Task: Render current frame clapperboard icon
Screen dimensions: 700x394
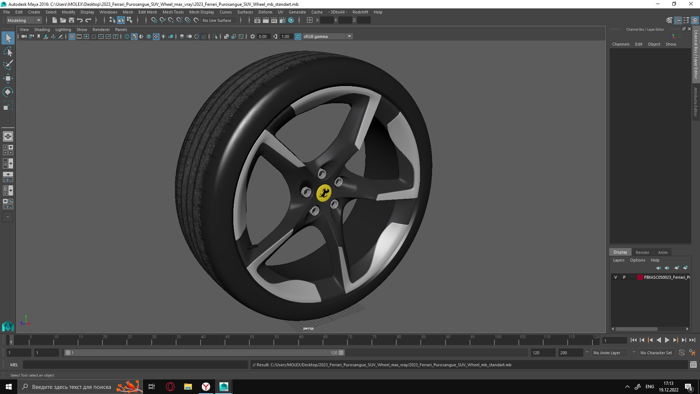Action: click(266, 20)
